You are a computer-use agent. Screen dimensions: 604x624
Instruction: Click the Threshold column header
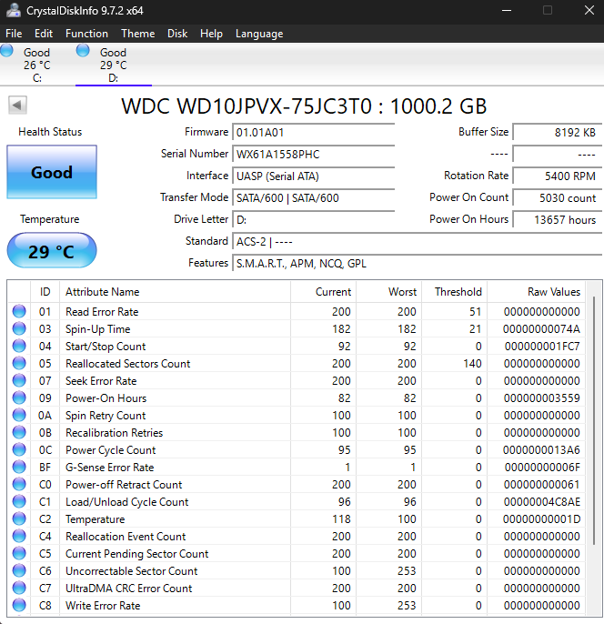[x=455, y=292]
